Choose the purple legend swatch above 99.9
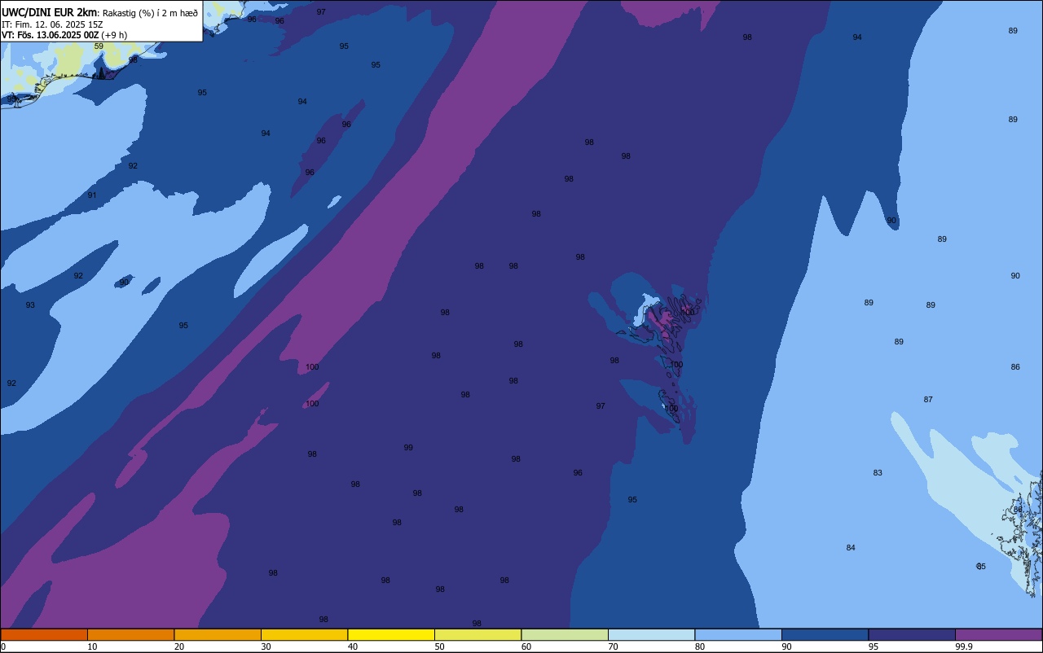Screen dimensions: 1043x653 (x=998, y=634)
